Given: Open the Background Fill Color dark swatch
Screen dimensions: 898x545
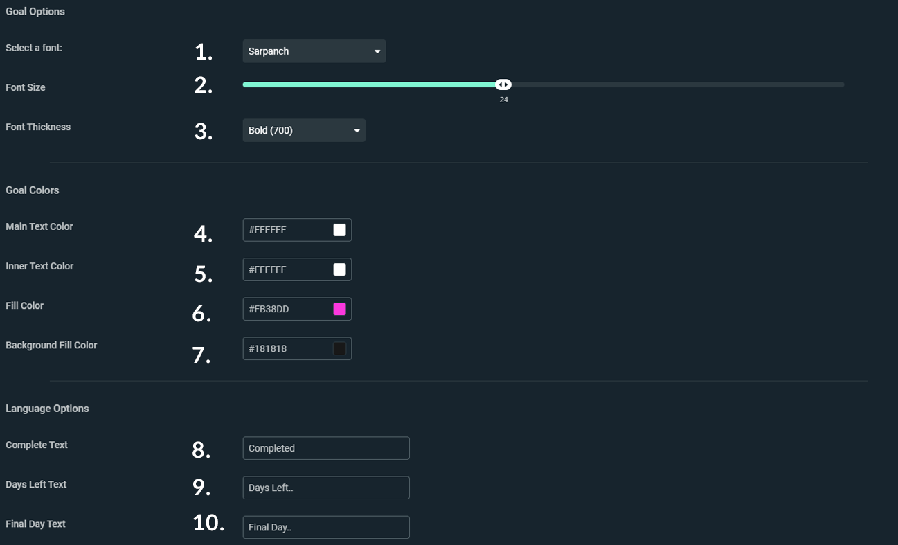Looking at the screenshot, I should coord(339,348).
